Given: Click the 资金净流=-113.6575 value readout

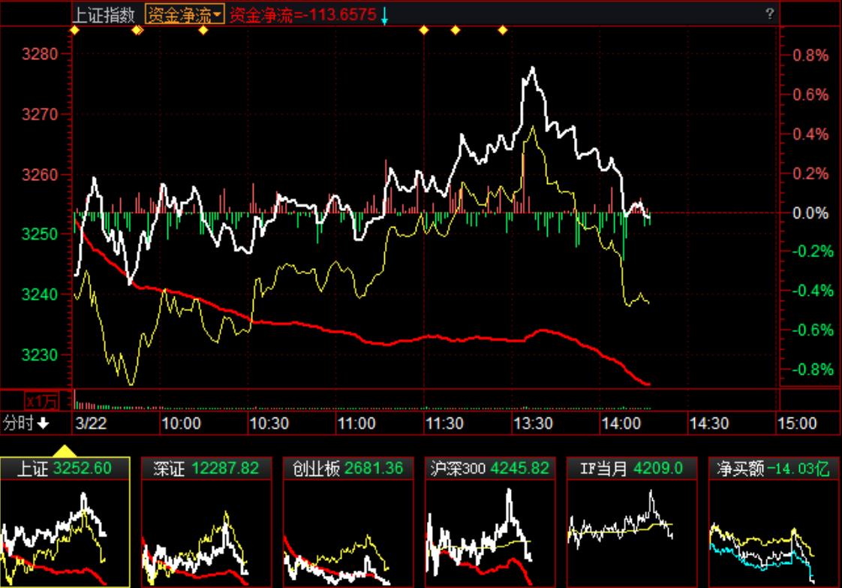Looking at the screenshot, I should [x=302, y=14].
